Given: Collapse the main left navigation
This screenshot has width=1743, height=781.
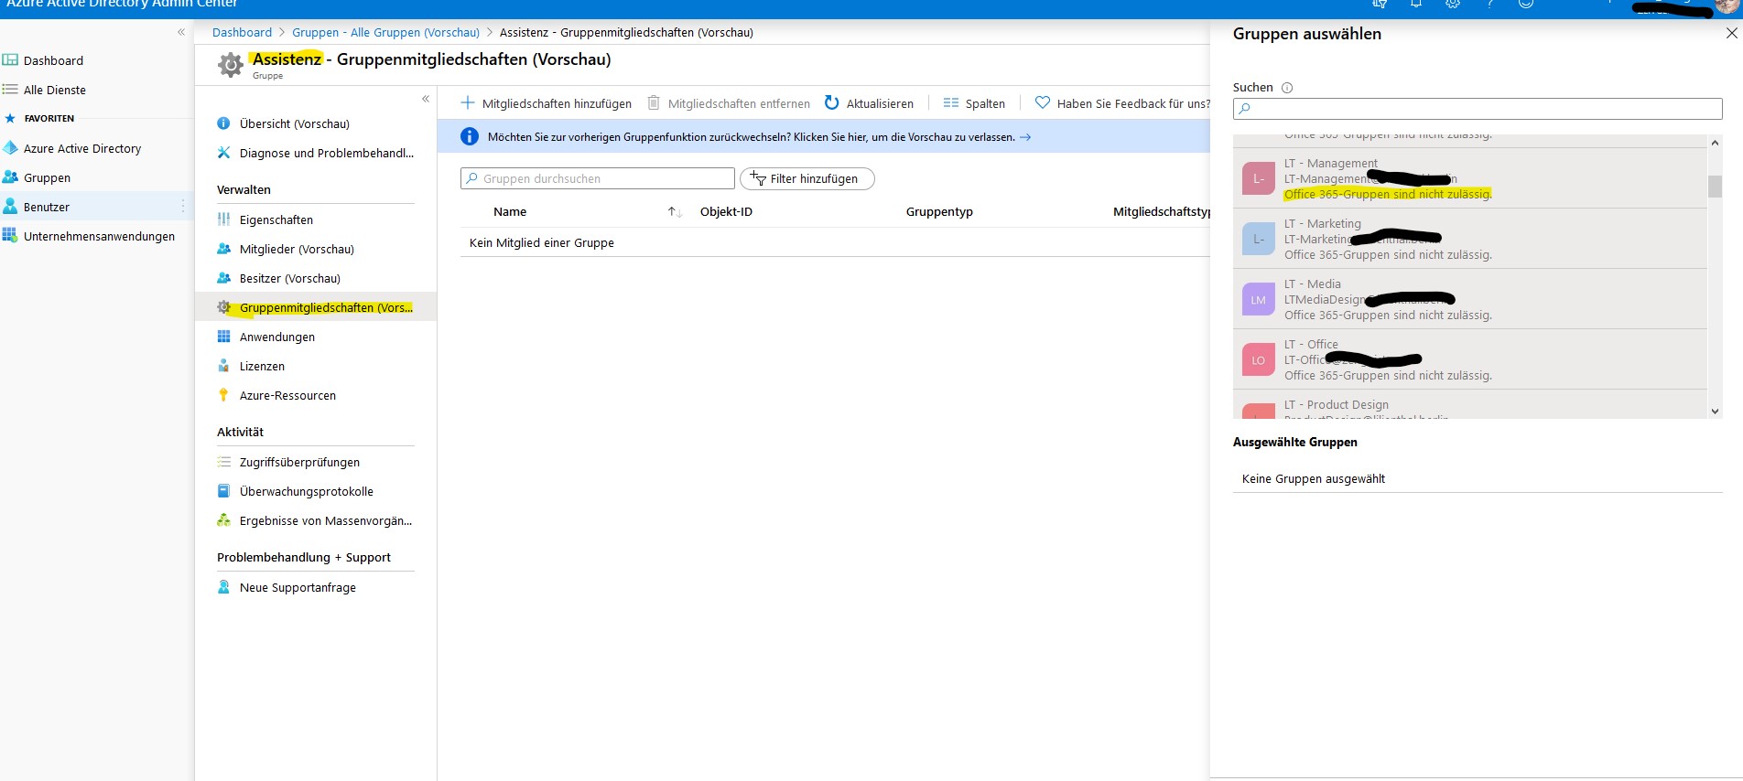Looking at the screenshot, I should coord(181,32).
